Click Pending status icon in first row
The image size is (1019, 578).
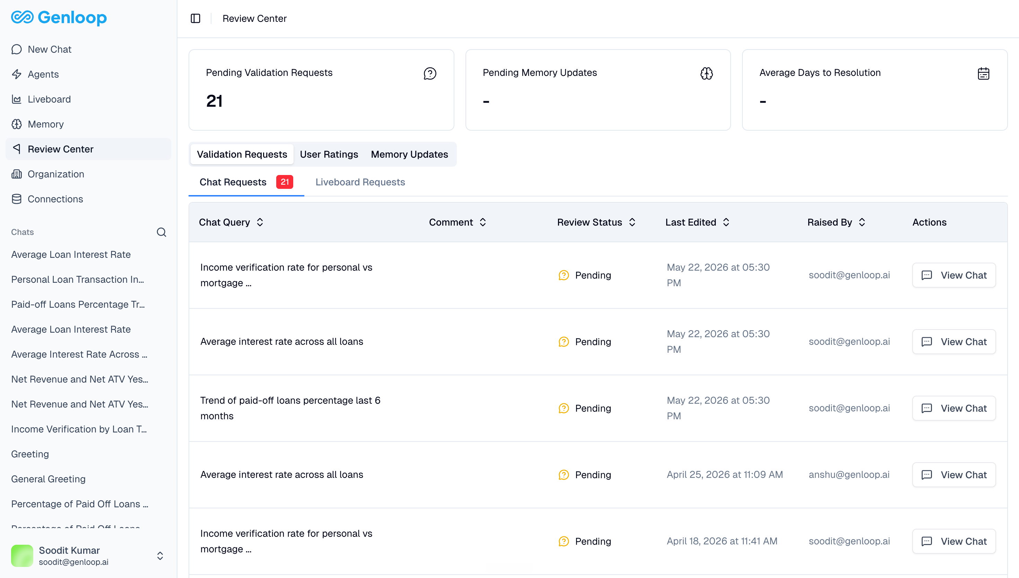pyautogui.click(x=564, y=275)
